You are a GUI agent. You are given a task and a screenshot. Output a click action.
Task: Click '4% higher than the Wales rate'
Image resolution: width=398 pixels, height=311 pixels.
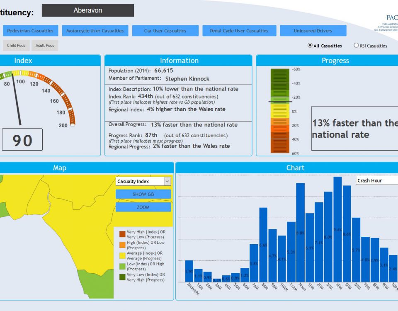pyautogui.click(x=186, y=109)
